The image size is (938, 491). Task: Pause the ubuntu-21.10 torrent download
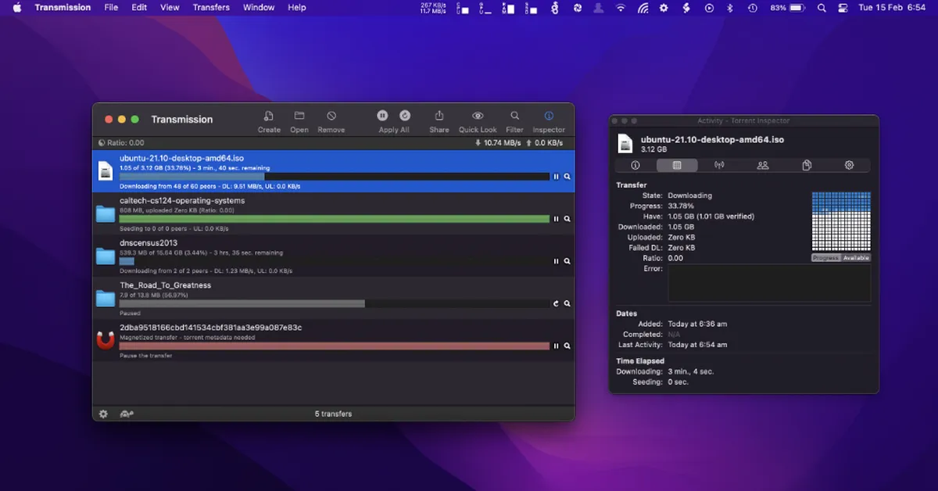tap(556, 177)
